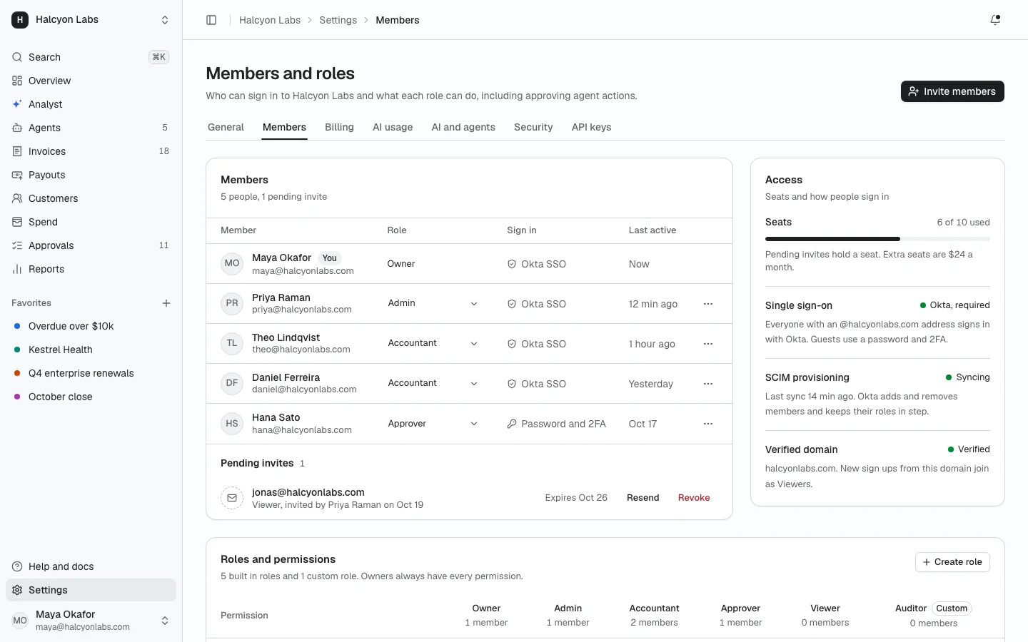
Task: Click the seats used progress bar
Action: [877, 239]
